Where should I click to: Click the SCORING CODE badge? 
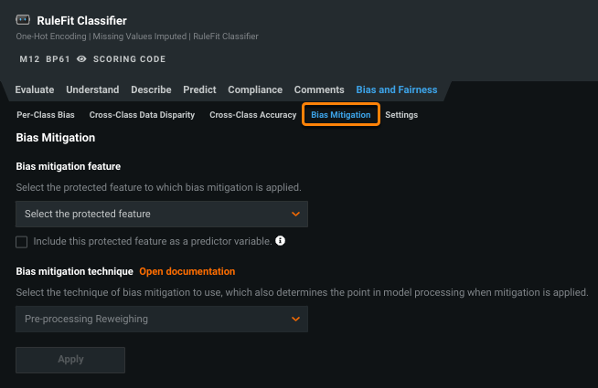click(x=129, y=58)
